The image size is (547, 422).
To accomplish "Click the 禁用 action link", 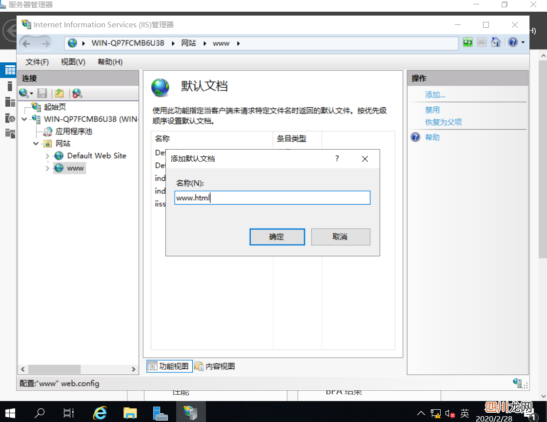I will 432,110.
